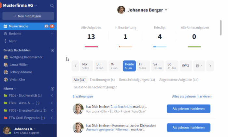This screenshot has width=228, height=137.
Task: Select So 11 Jan day
Action: (x=172, y=66)
